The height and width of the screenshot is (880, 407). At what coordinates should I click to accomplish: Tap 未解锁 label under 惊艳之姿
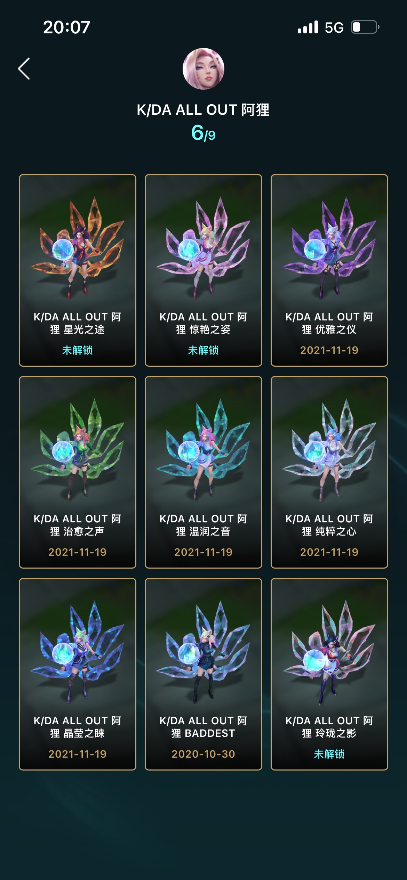[x=203, y=350]
